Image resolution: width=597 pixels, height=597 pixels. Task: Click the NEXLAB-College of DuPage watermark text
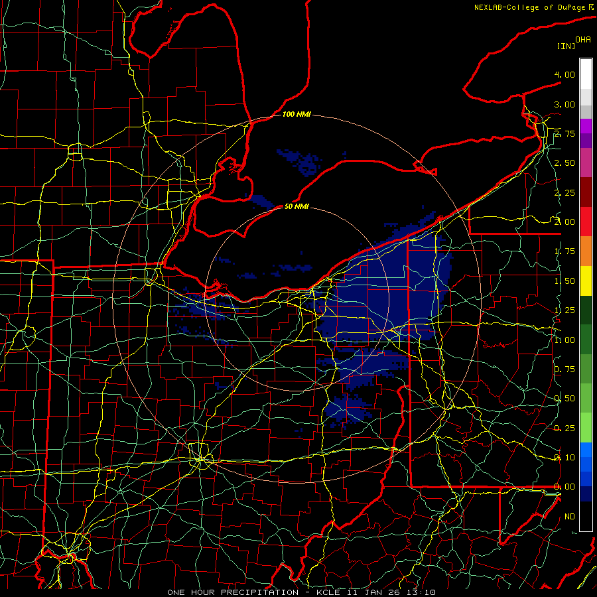coord(531,7)
